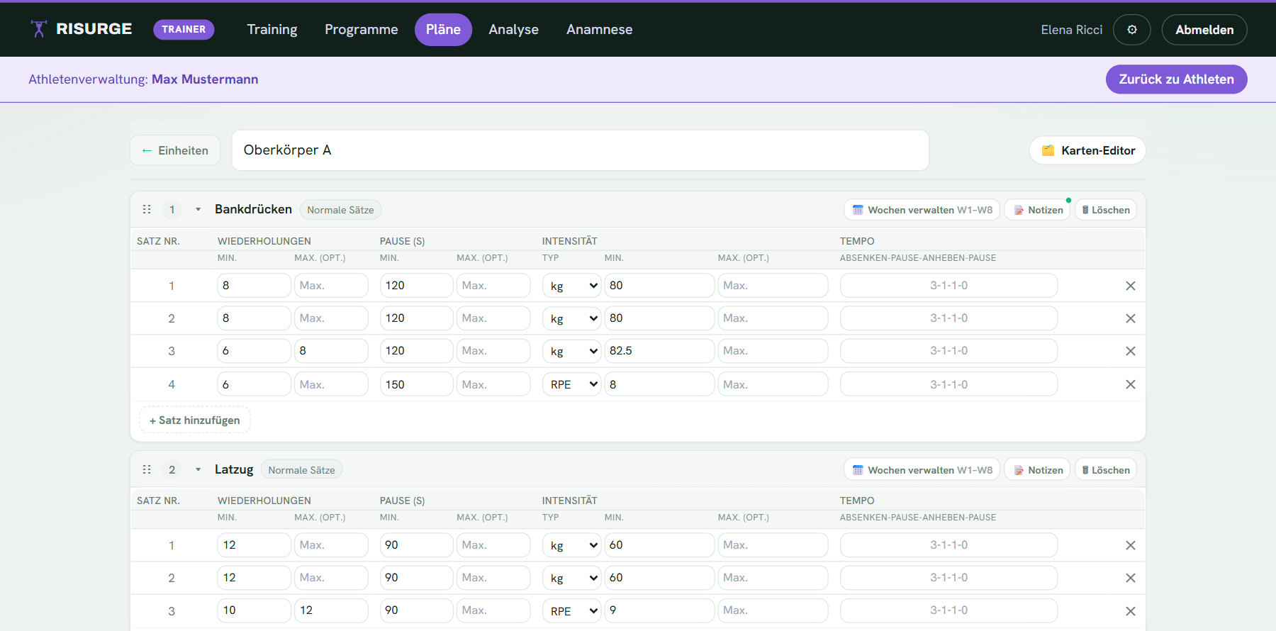Click intensity min field showing 82.5
Screen dimensions: 1276x631
[659, 351]
